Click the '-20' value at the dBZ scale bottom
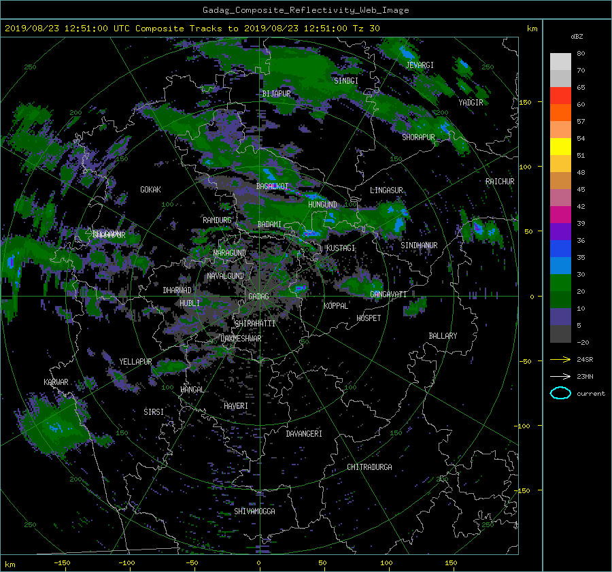The width and height of the screenshot is (612, 572). tap(583, 342)
